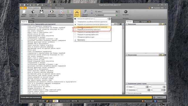This screenshot has width=188, height=106.
Task: Tick the Символов length limit checkbox
Action: 127,90
